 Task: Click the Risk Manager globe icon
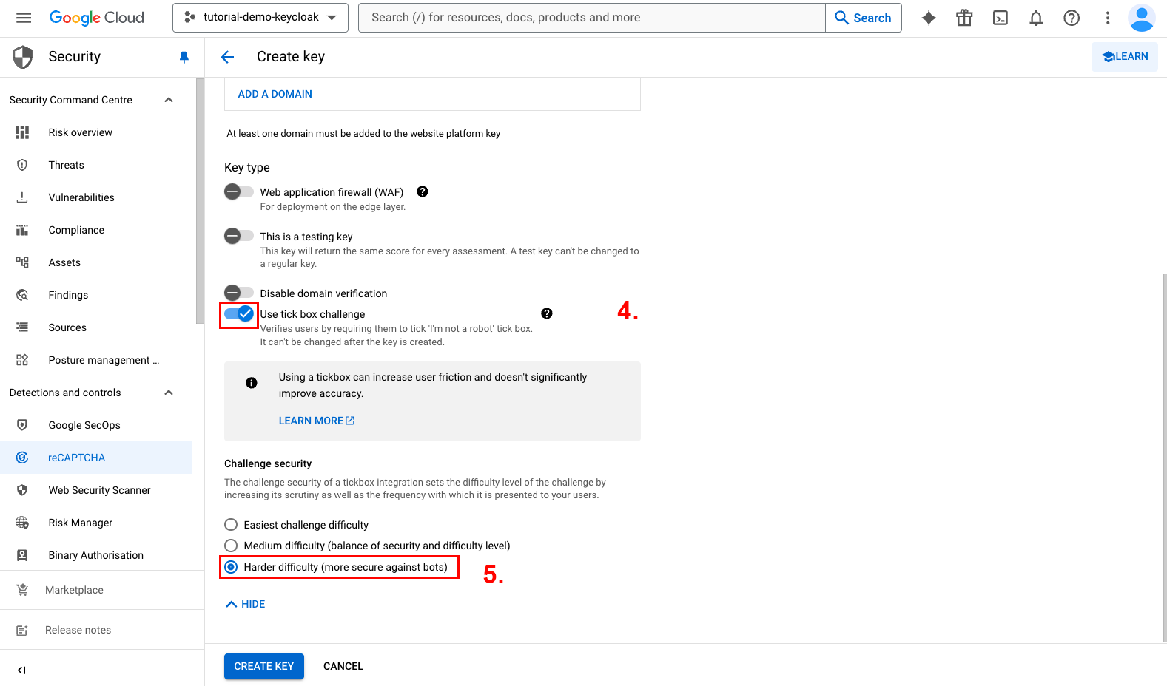coord(22,523)
